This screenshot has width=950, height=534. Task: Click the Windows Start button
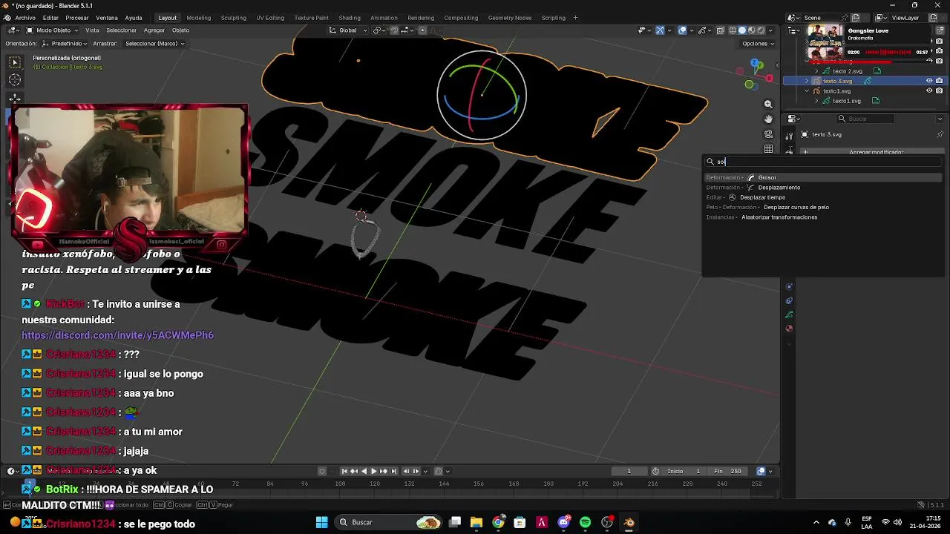tap(321, 522)
